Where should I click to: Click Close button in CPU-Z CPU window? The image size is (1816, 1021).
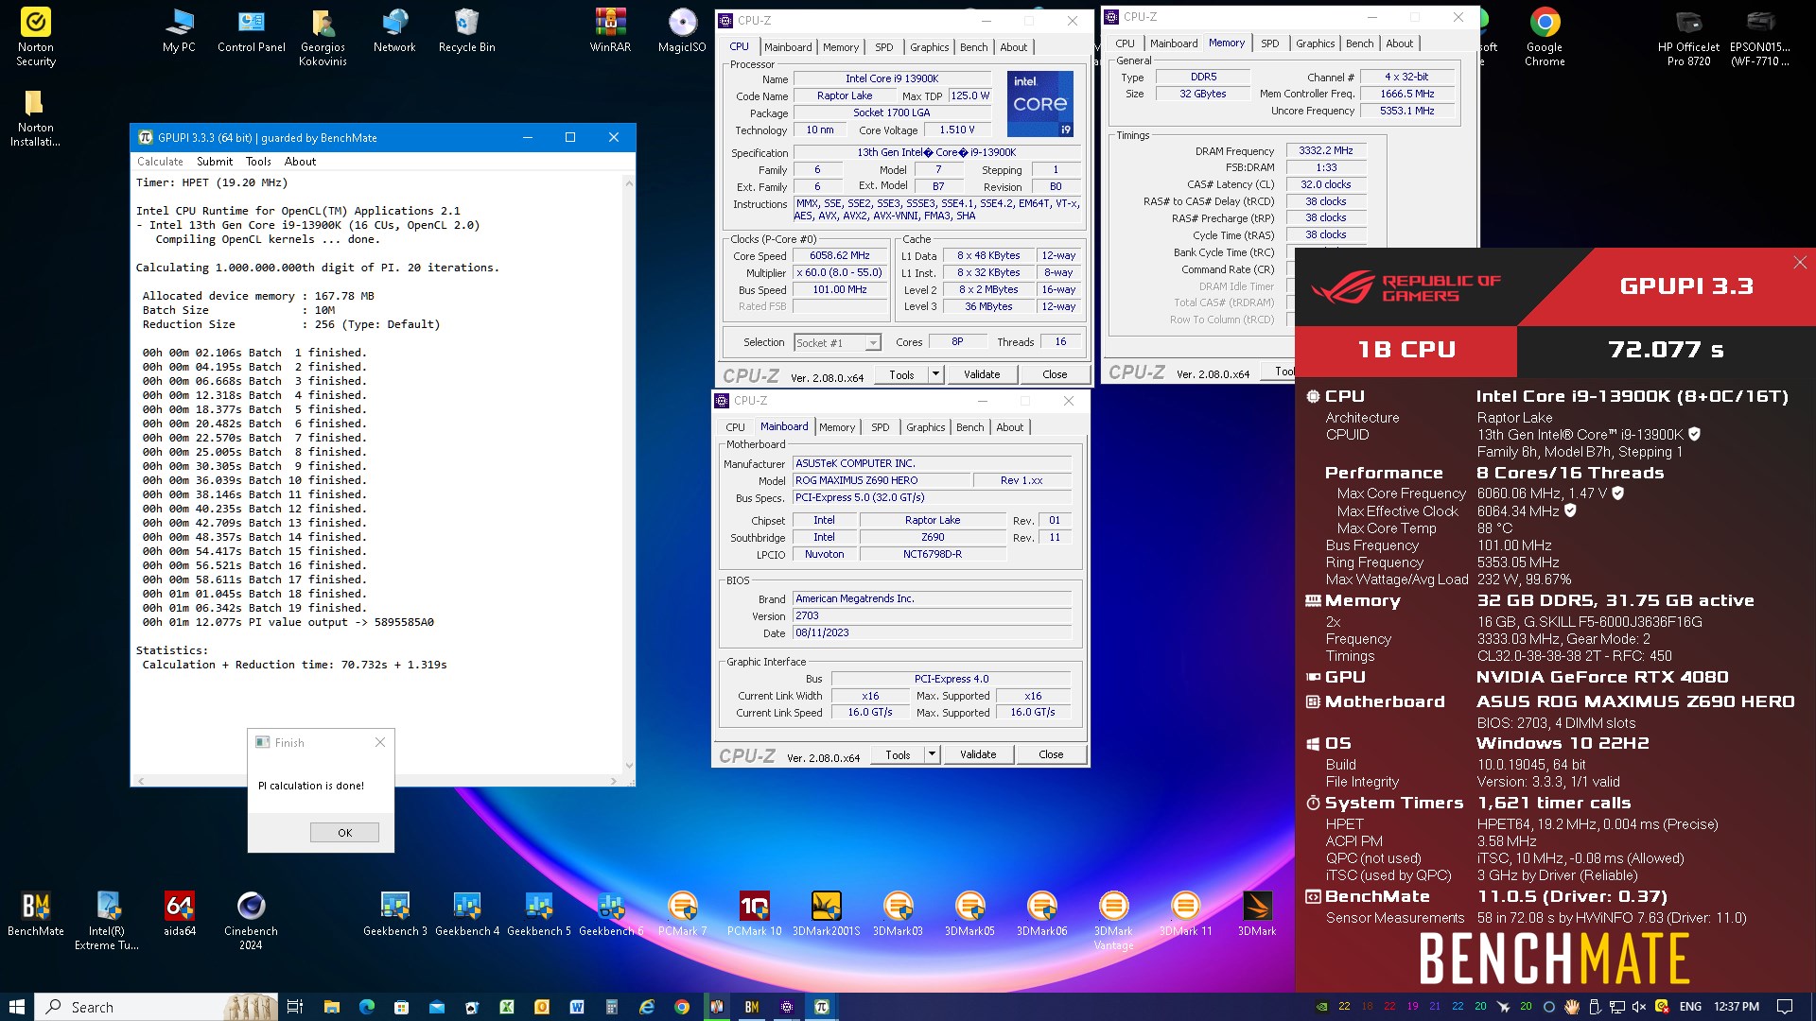1055,374
